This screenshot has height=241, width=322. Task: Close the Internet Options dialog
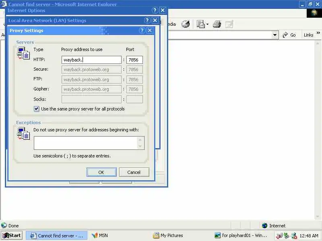tap(163, 10)
